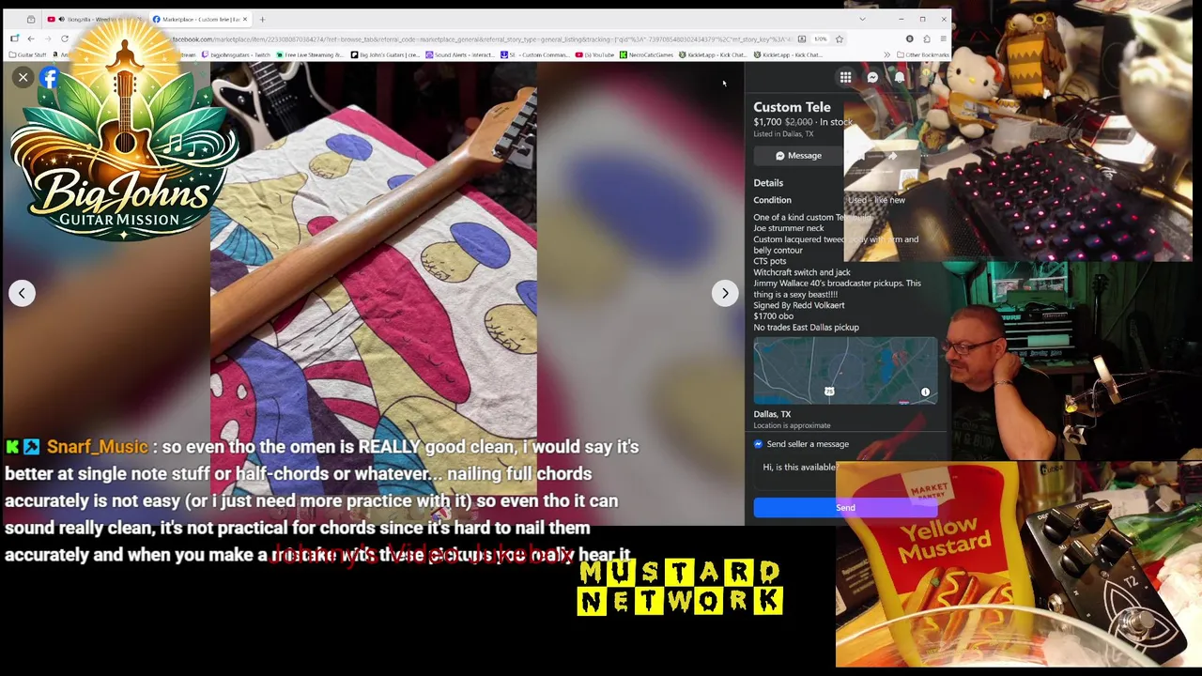Click the Facebook logo icon

click(50, 79)
